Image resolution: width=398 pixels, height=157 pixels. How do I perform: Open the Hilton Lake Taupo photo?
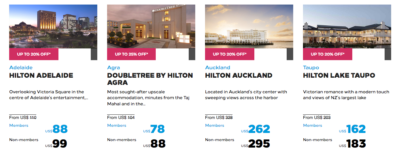(x=347, y=26)
